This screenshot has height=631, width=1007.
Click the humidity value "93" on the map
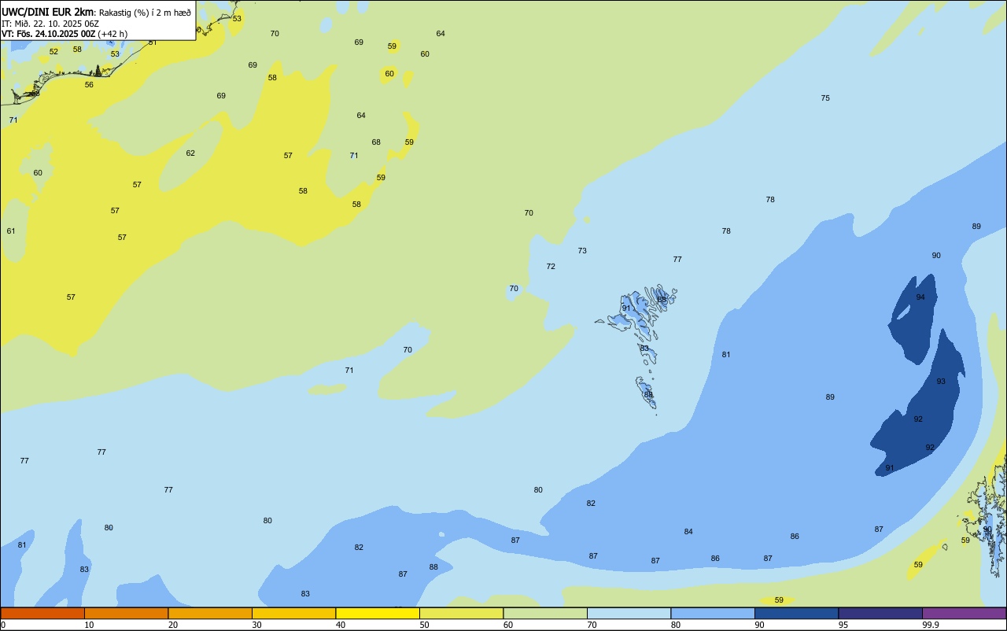point(941,382)
